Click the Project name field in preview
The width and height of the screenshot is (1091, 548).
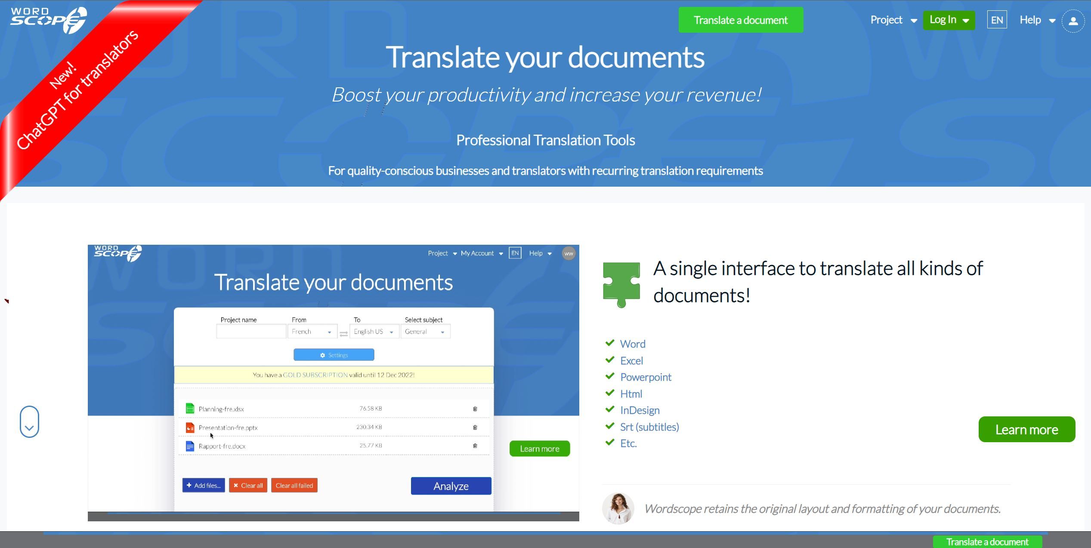(251, 332)
